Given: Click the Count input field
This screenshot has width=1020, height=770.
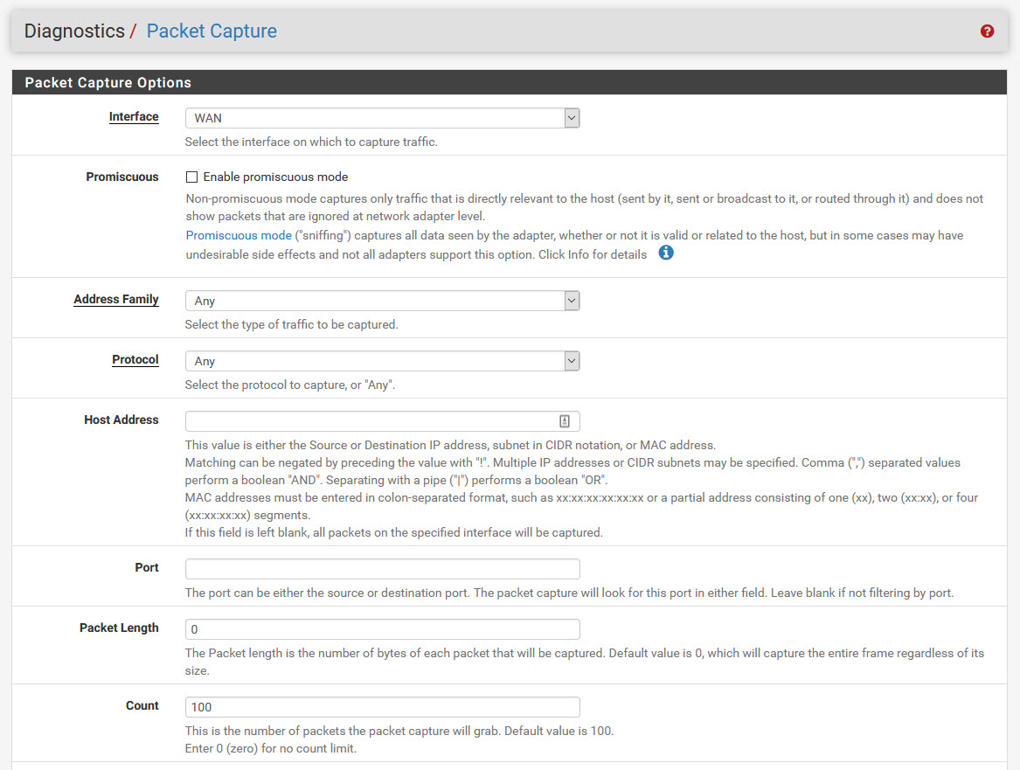Looking at the screenshot, I should pos(383,707).
